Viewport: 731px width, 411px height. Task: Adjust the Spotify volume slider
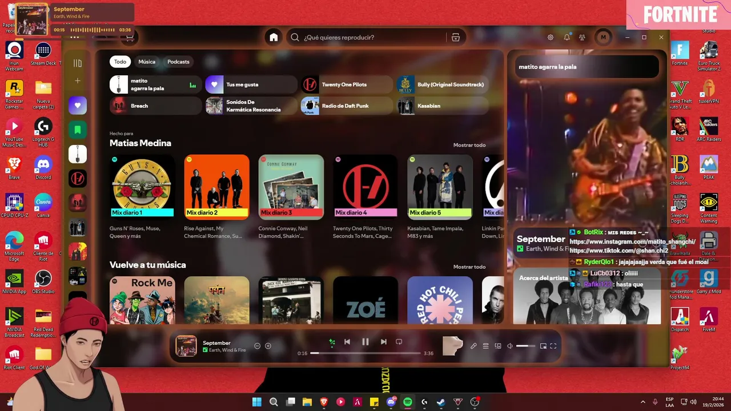click(525, 346)
